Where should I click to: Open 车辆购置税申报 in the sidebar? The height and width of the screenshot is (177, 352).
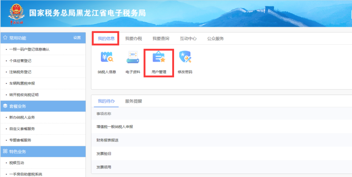(22, 84)
